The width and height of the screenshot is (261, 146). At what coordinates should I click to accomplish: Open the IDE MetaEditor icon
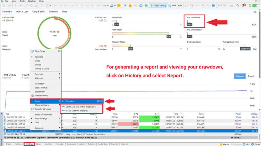tap(125, 5)
